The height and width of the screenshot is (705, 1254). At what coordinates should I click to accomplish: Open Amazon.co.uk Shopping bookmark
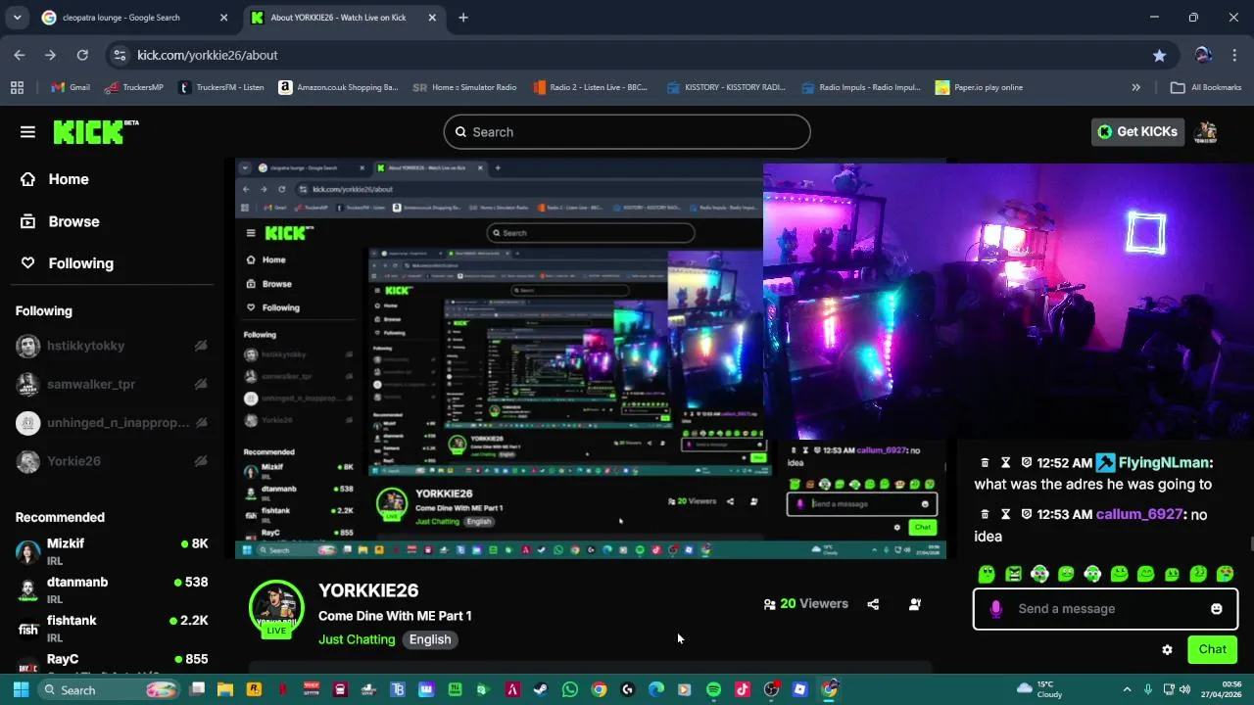point(339,87)
